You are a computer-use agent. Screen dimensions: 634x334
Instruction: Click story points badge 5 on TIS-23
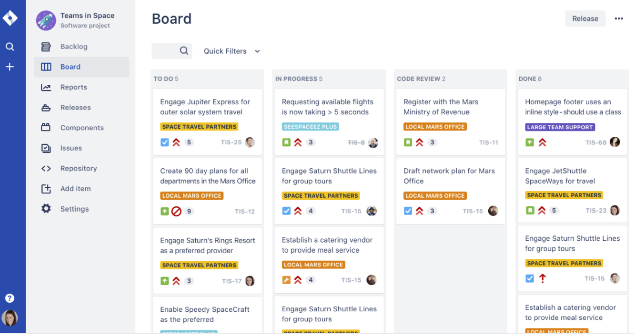(x=554, y=210)
